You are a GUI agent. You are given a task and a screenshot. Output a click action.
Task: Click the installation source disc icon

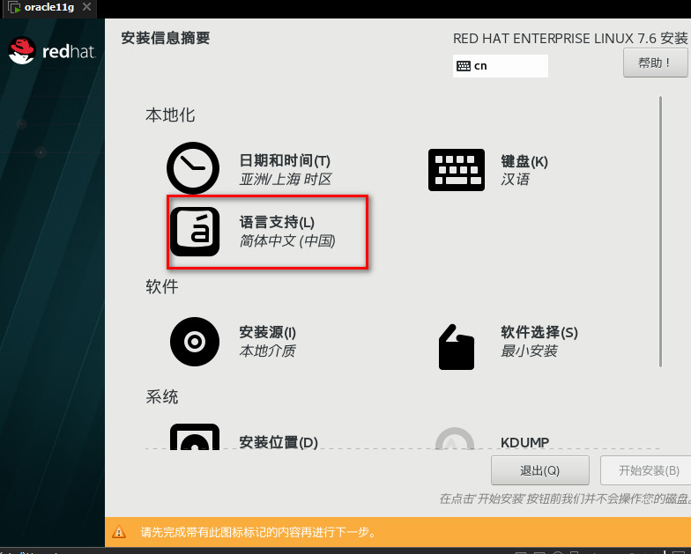194,342
